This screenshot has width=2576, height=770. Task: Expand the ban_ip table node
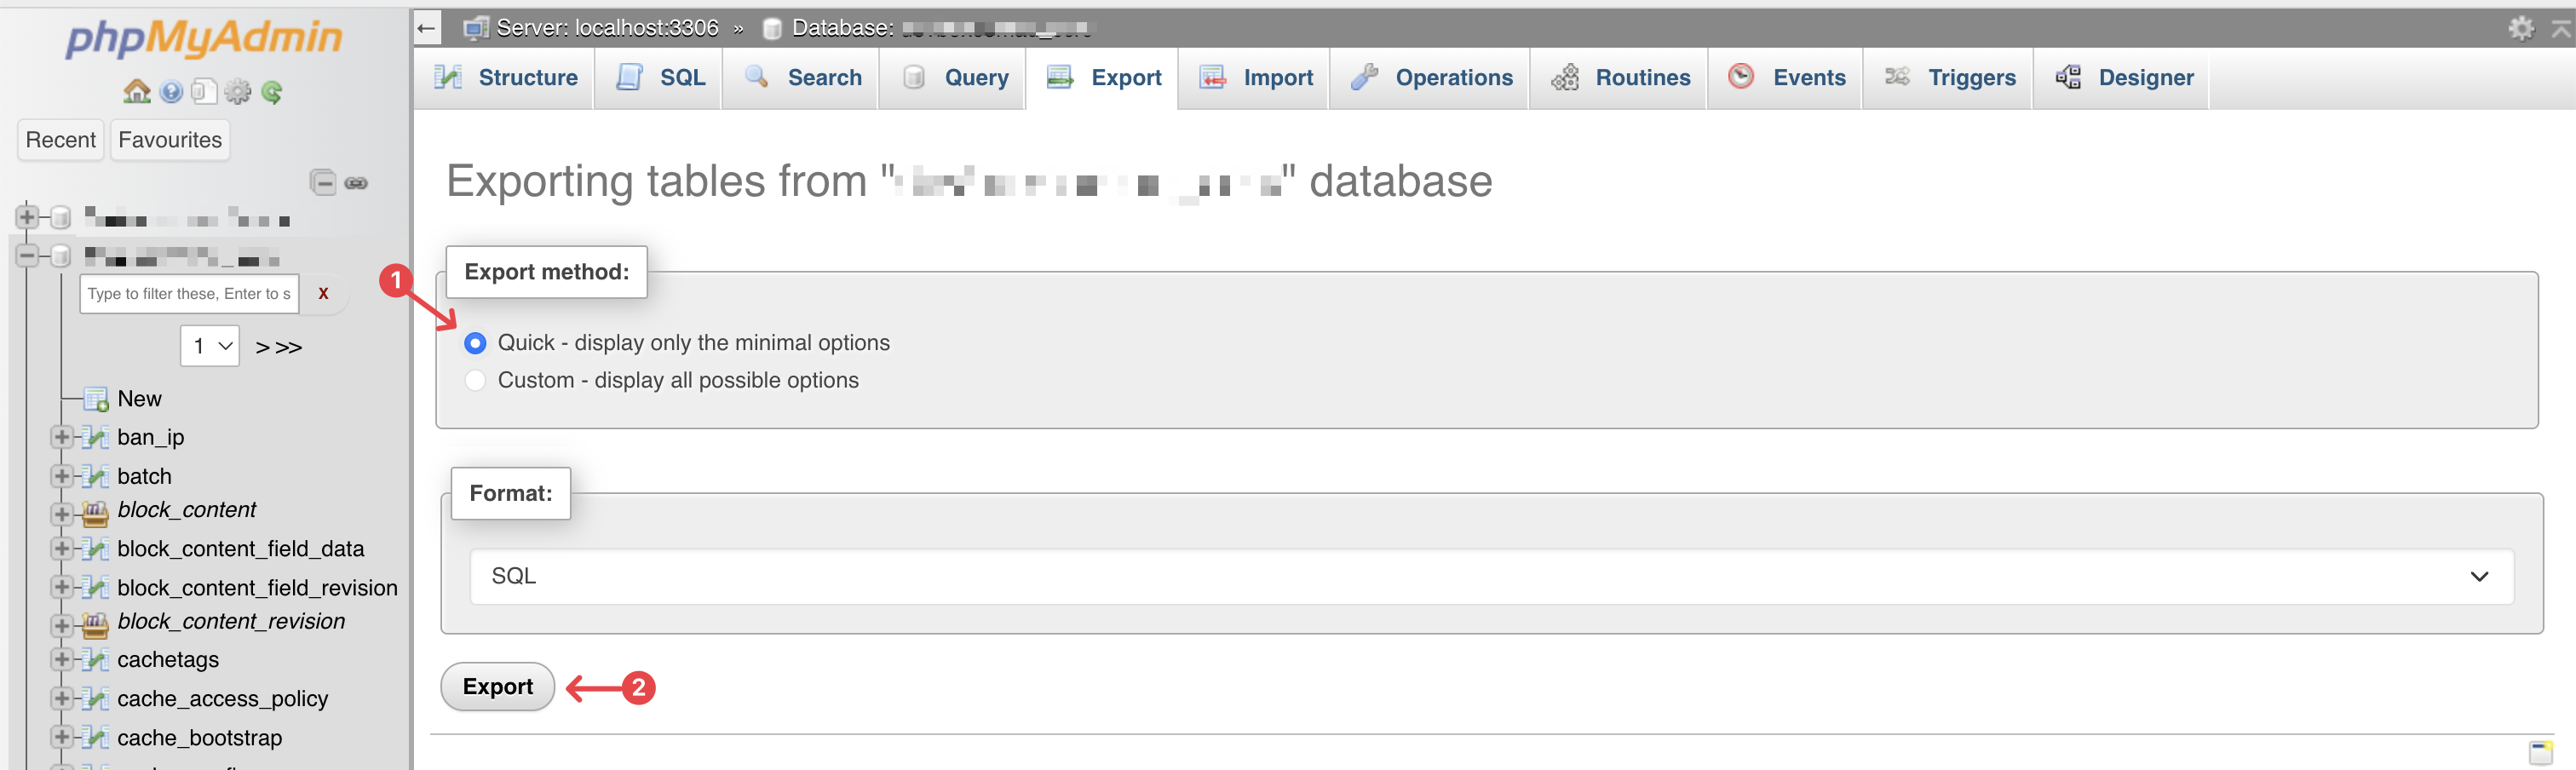pyautogui.click(x=62, y=437)
